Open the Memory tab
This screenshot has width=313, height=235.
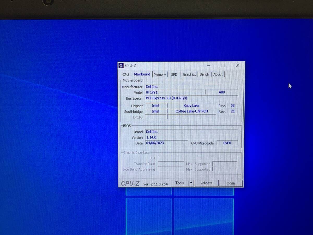[x=160, y=74]
